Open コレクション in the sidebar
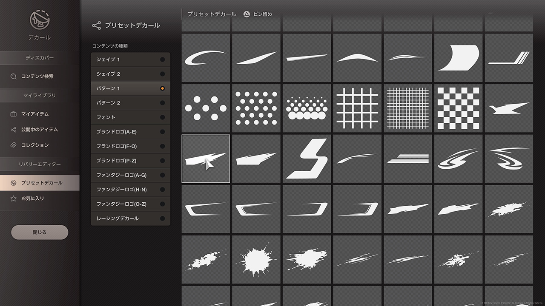This screenshot has height=306, width=545. click(x=40, y=145)
